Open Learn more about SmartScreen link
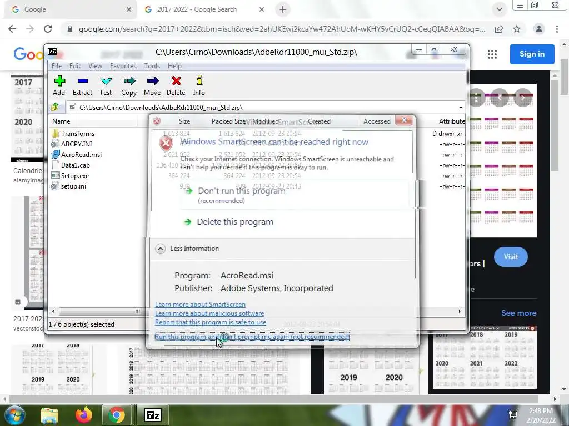Viewport: 569px width, 426px height. (x=200, y=305)
